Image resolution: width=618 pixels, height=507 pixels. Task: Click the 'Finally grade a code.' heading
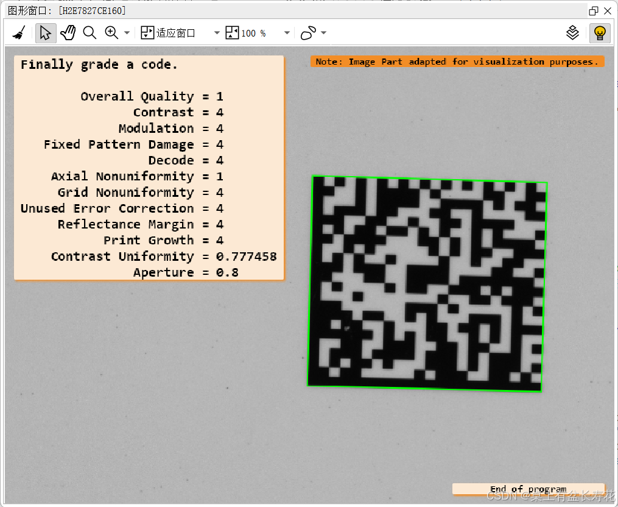(x=99, y=65)
